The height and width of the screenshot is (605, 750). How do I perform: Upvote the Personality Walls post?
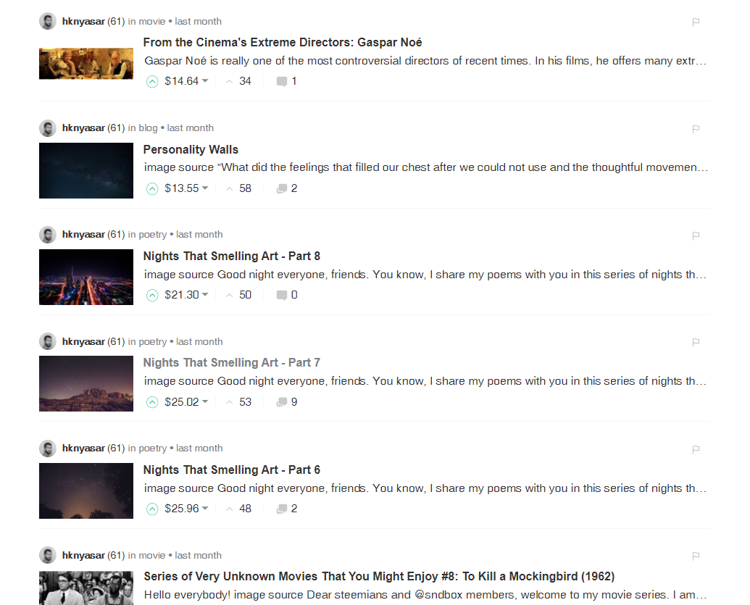[x=152, y=189]
